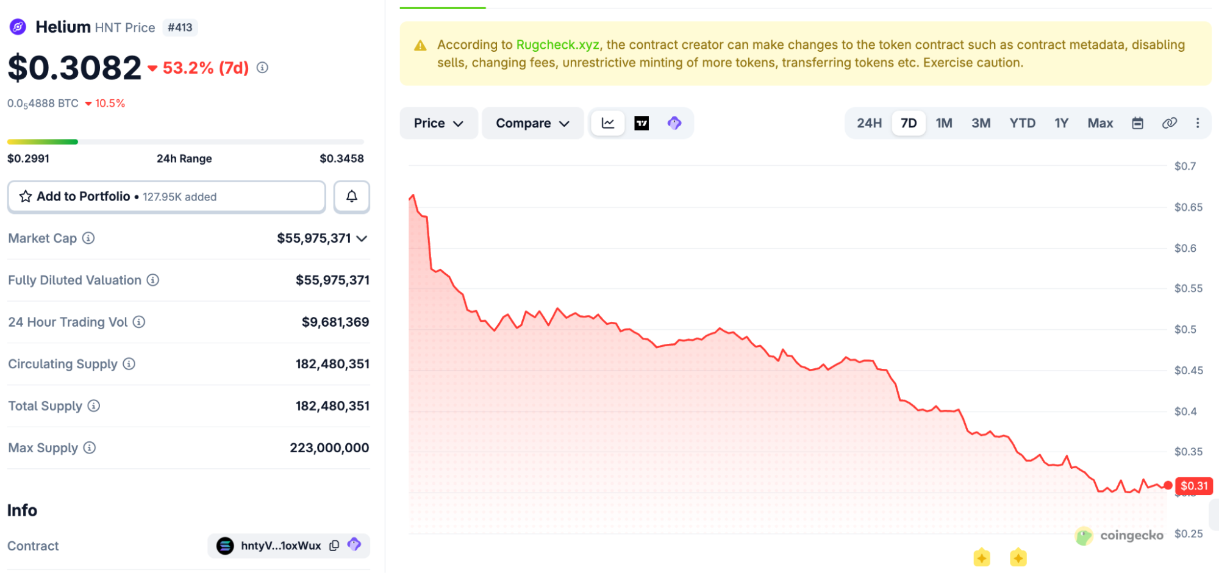Click the #413 rank badge
Screen dimensions: 1219x573
[x=180, y=27]
